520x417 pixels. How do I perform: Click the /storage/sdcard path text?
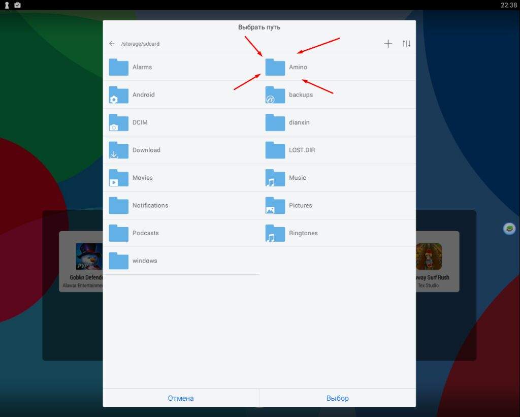[x=140, y=44]
